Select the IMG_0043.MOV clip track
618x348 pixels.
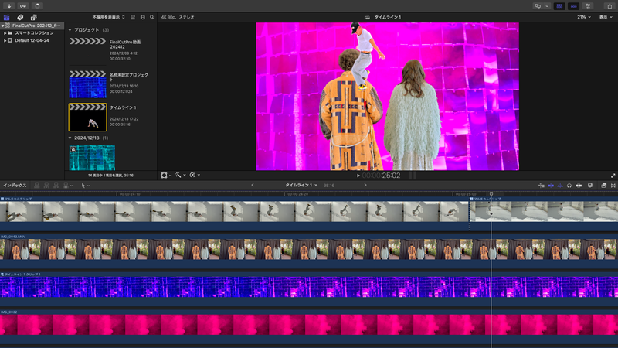309,252
